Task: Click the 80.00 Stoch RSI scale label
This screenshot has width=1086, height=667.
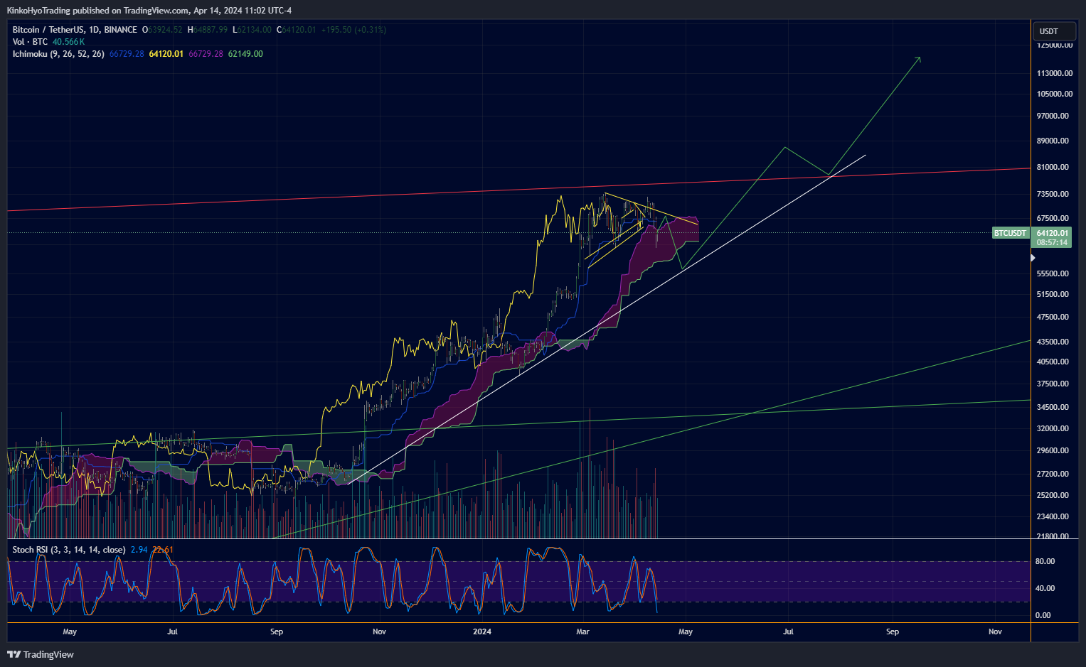Action: coord(1045,561)
